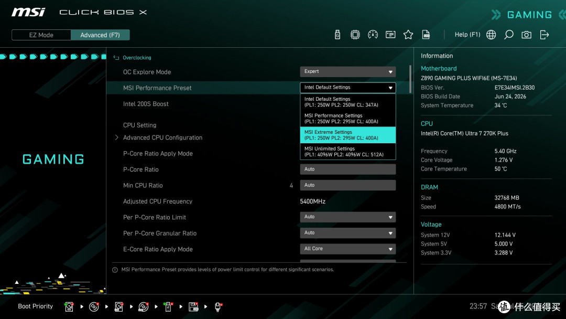
Task: Open Help (F1)
Action: [x=467, y=35]
